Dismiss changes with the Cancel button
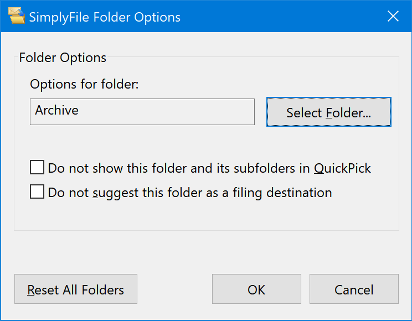Viewport: 412px width, 321px height. coord(354,289)
